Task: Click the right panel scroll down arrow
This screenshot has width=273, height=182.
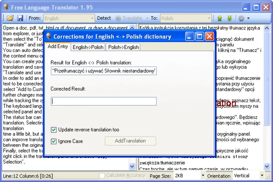Action: pyautogui.click(x=267, y=166)
